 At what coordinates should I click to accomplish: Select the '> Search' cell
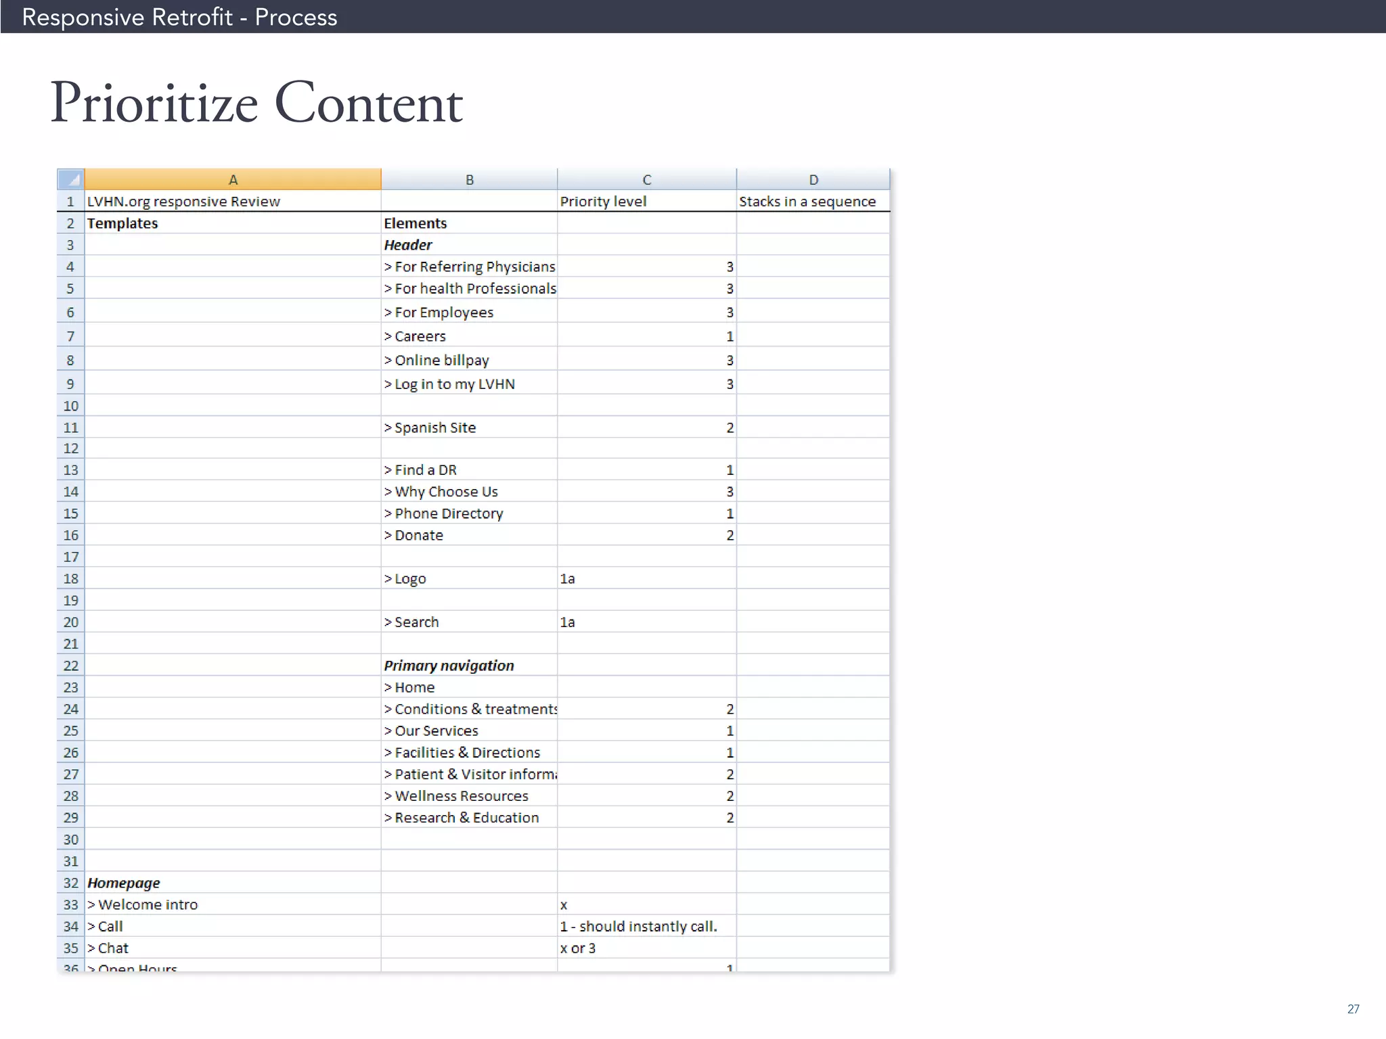pyautogui.click(x=469, y=621)
